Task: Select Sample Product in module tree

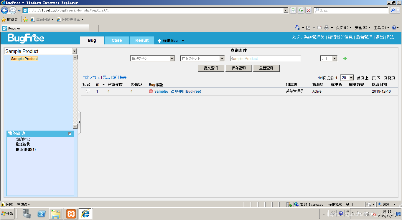Action: pos(24,59)
